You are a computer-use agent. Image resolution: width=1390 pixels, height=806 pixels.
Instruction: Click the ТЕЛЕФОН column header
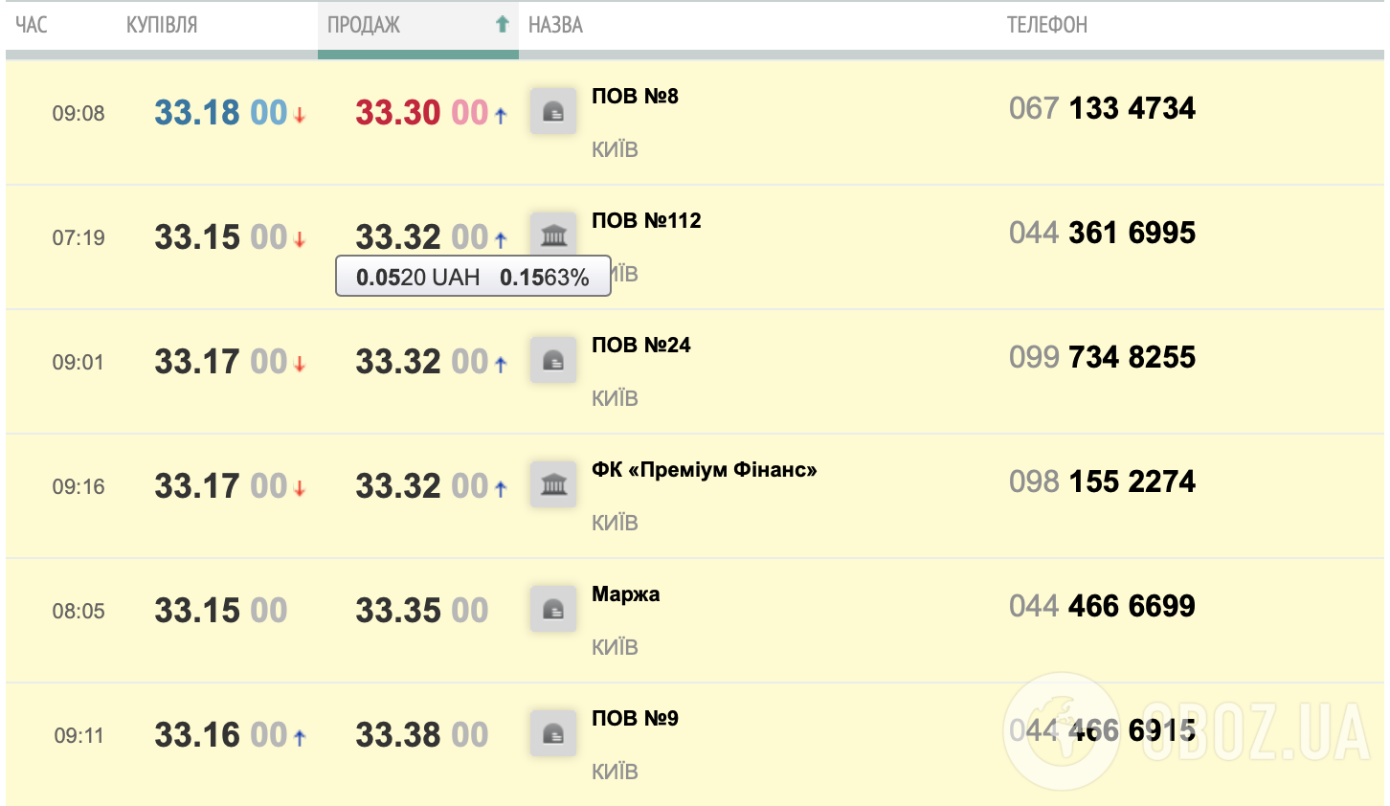click(1047, 25)
